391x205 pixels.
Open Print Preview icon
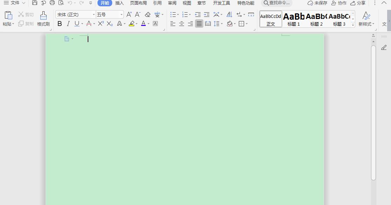pos(61,3)
